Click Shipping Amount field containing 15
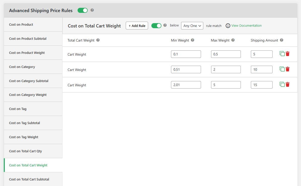 (261, 85)
